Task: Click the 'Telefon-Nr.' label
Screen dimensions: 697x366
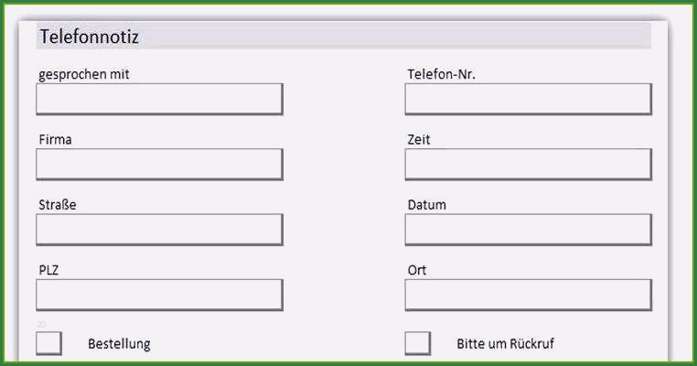Action: pos(442,74)
